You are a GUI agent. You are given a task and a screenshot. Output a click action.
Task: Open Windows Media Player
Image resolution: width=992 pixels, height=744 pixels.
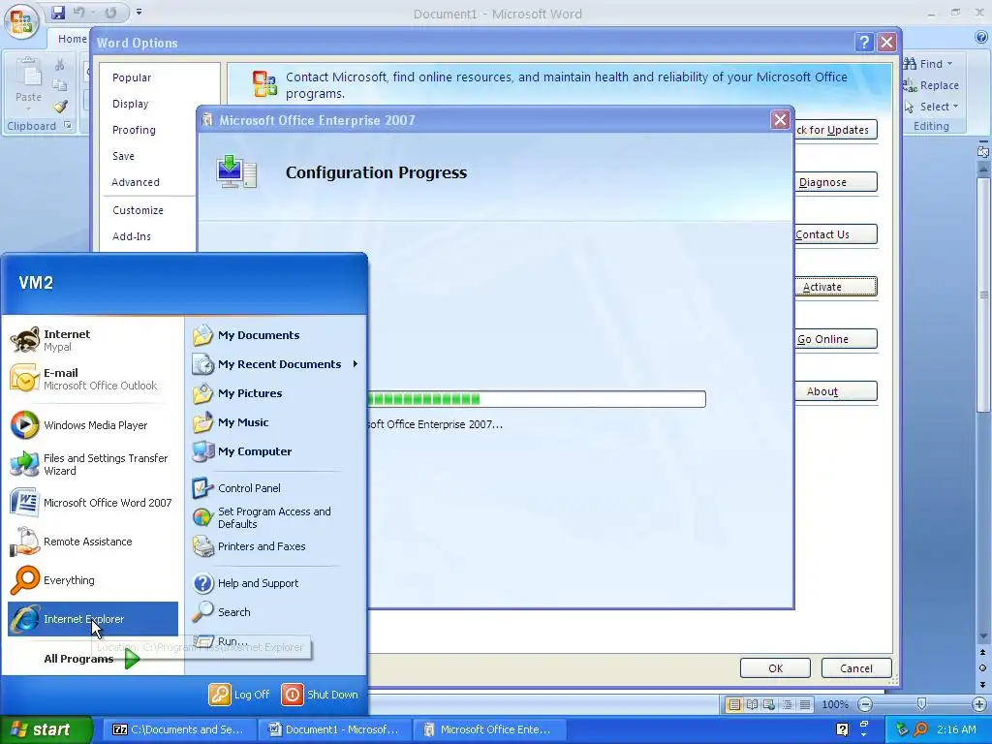coord(93,425)
